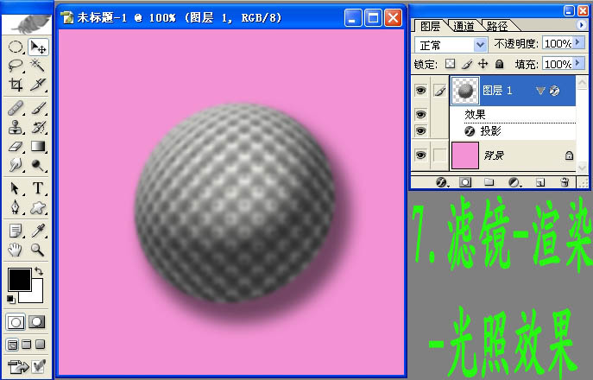This screenshot has height=380, width=593.
Task: Select the Pen tool
Action: coord(16,207)
